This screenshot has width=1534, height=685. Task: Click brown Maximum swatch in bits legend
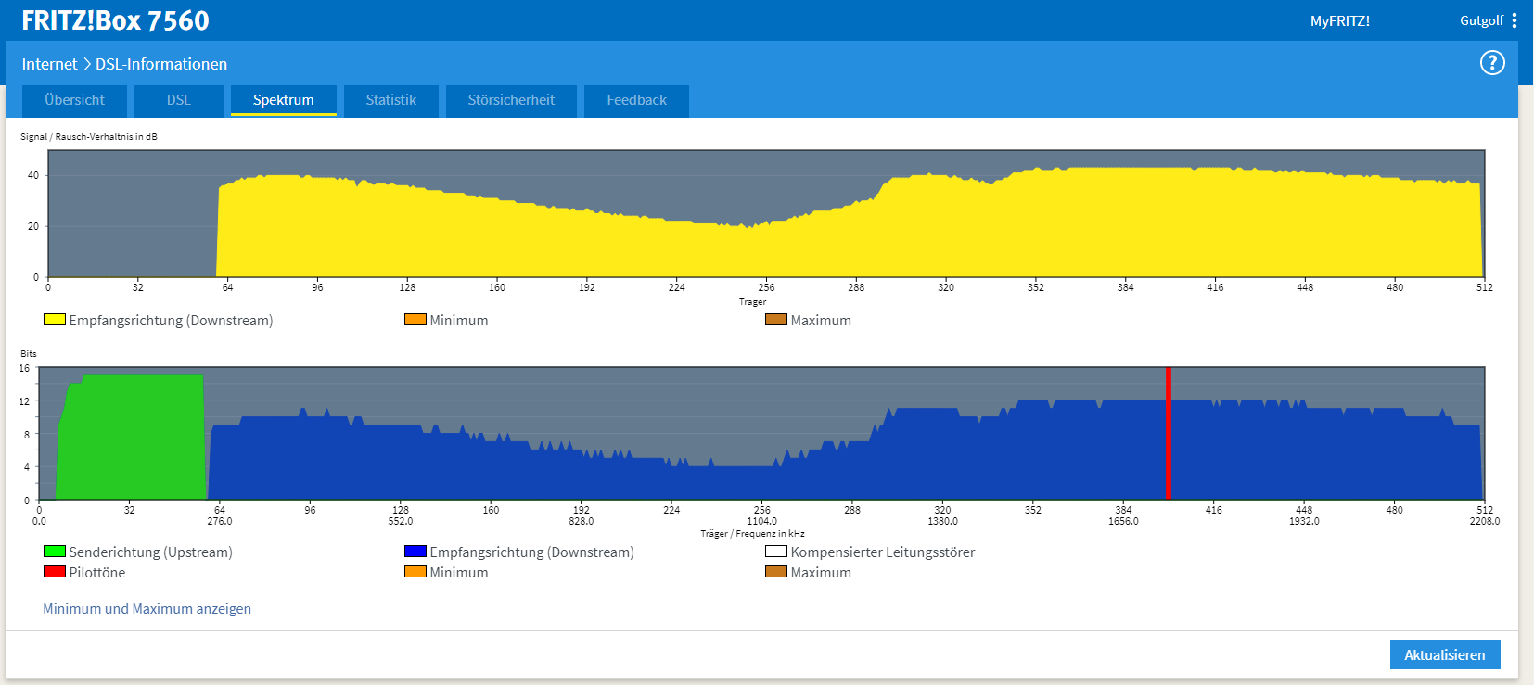[776, 572]
